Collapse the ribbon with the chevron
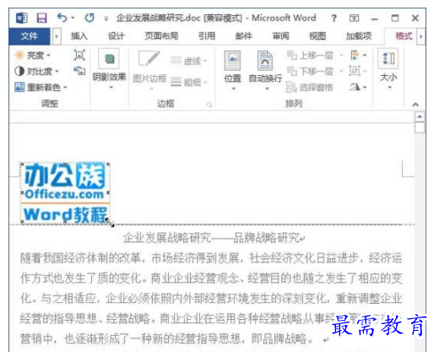This screenshot has height=352, width=434. click(415, 105)
